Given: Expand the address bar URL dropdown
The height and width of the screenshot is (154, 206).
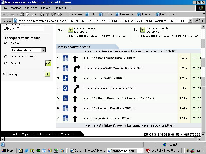Looking at the screenshot, I should pos(190,21).
